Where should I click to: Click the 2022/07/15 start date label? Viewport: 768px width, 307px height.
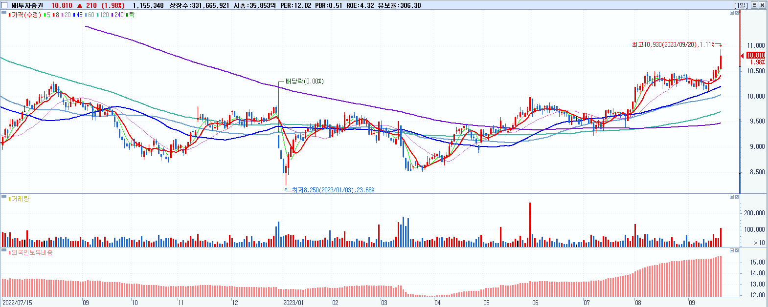pos(17,303)
